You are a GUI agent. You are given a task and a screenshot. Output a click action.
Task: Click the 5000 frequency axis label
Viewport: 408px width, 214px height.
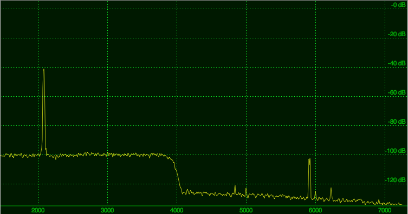246,210
